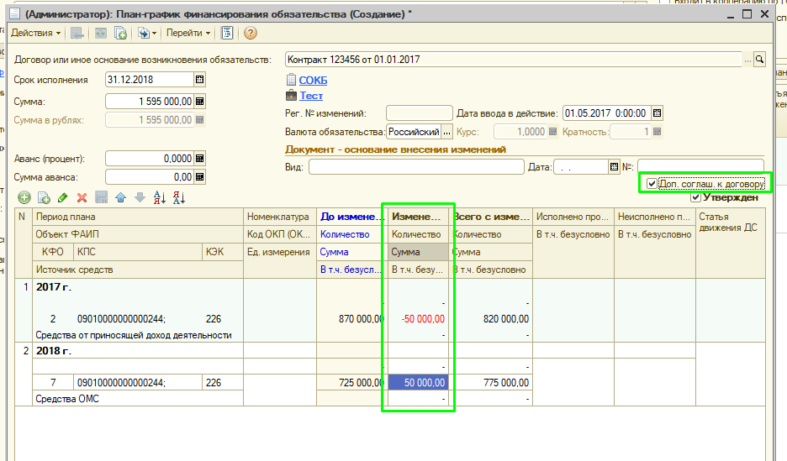Toggle the 'Утвержден' checkbox
Image resolution: width=787 pixels, height=461 pixels.
click(x=695, y=197)
